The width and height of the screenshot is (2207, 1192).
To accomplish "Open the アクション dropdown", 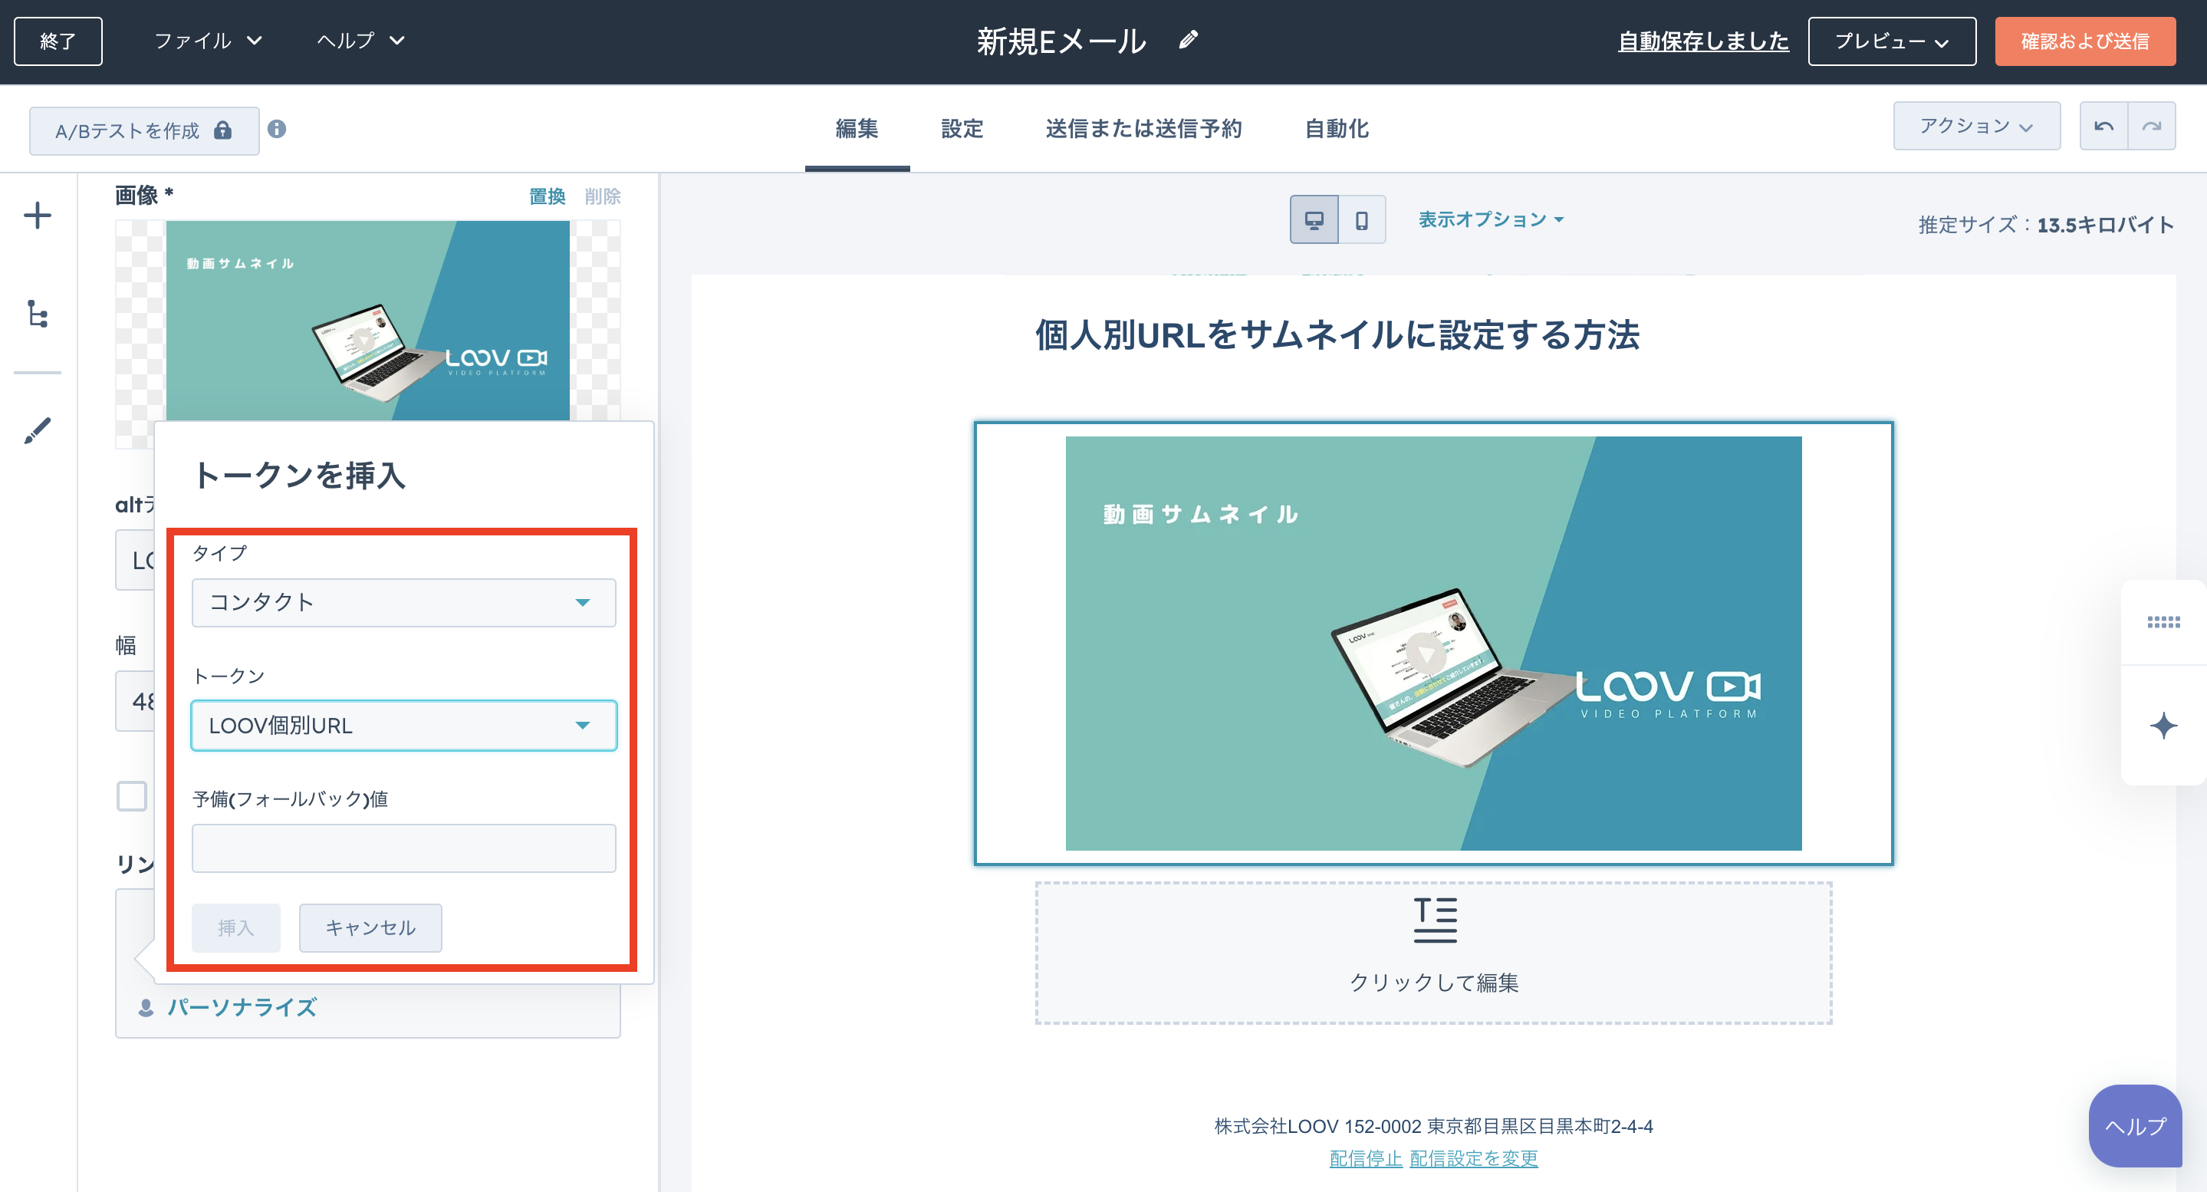I will point(1976,126).
